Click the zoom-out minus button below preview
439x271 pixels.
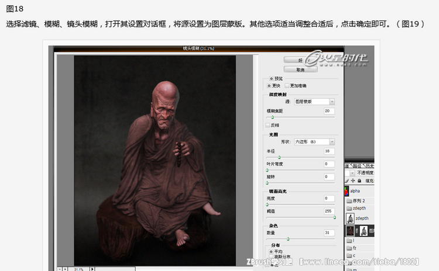60,269
